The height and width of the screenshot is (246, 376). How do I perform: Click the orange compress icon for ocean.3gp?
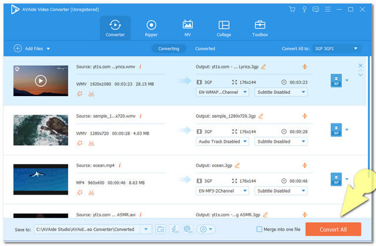tap(304, 165)
